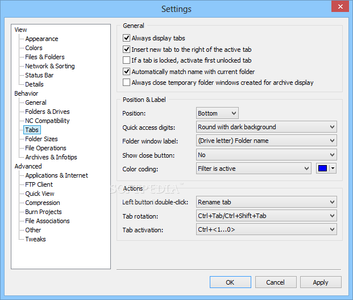353x300 pixels.
Task: Select Appearance in the settings tree
Action: [x=41, y=39]
